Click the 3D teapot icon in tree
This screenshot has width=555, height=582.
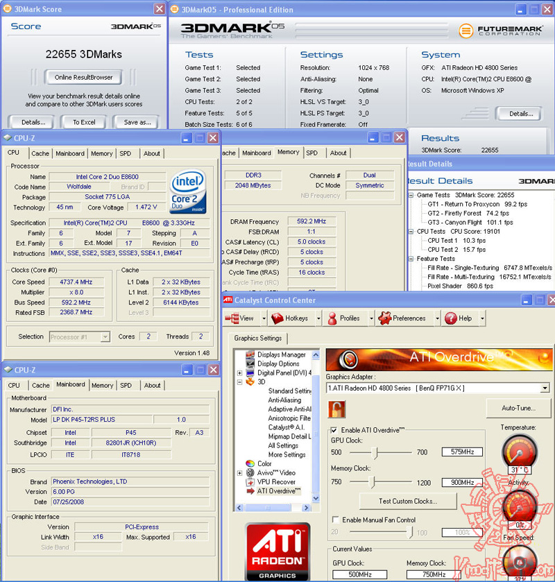click(x=250, y=382)
